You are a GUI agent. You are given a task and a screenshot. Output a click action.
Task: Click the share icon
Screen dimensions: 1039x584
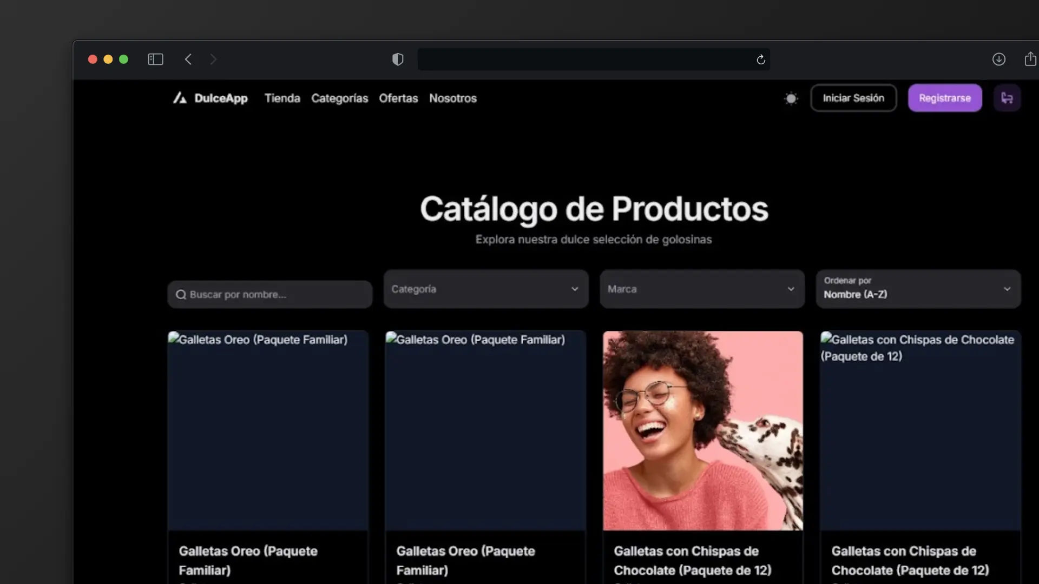(x=1030, y=59)
